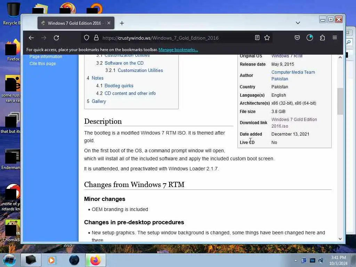Bookmark this page with the star icon
The height and width of the screenshot is (267, 356).
pos(267,38)
